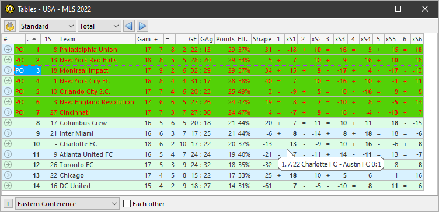Click Inter Miami's xS4 value 18
The height and width of the screenshot is (212, 439).
point(368,133)
